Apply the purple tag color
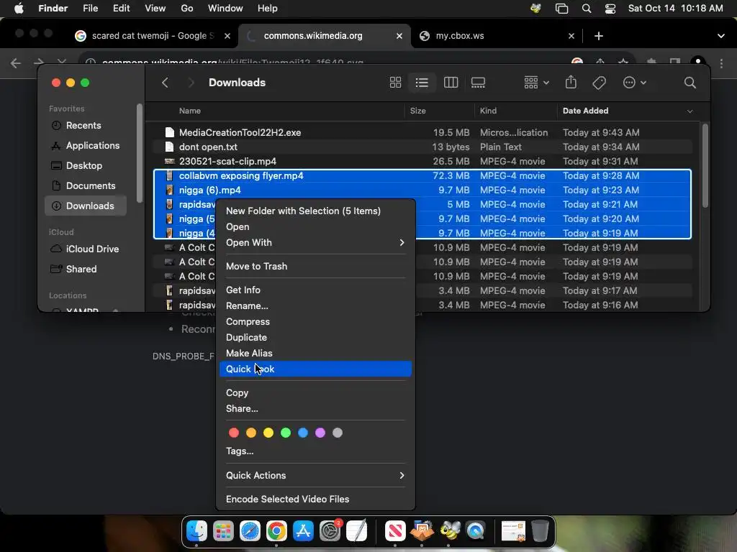The image size is (737, 552). [x=320, y=433]
